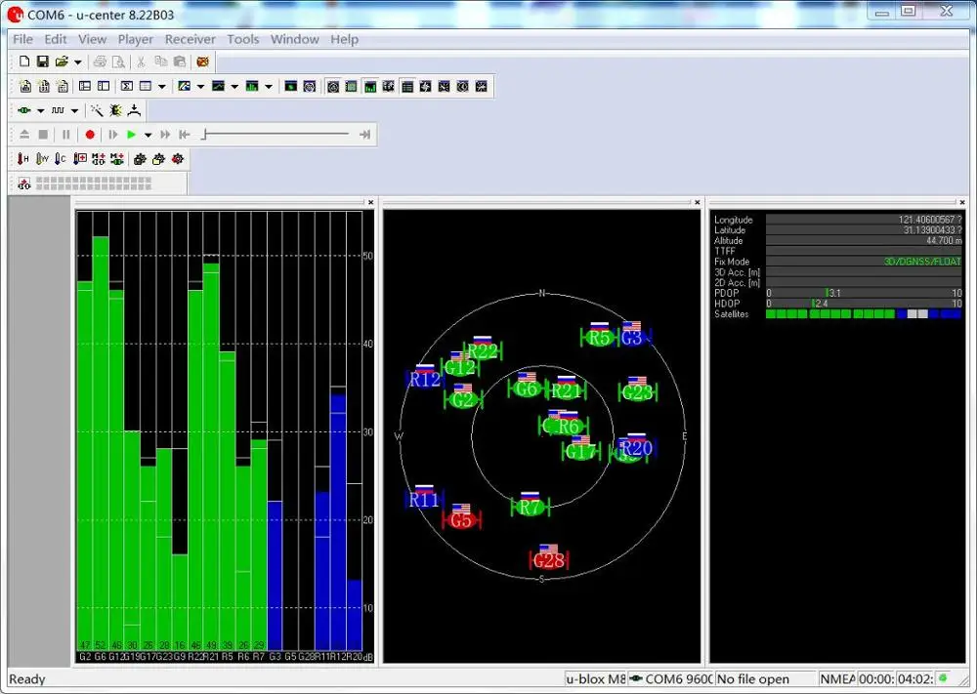The width and height of the screenshot is (977, 694).
Task: Click the coldstart thermometer C icon
Action: (x=60, y=159)
